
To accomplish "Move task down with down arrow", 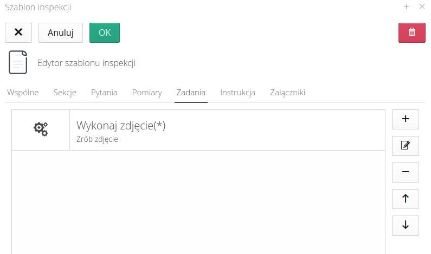I will [x=406, y=225].
